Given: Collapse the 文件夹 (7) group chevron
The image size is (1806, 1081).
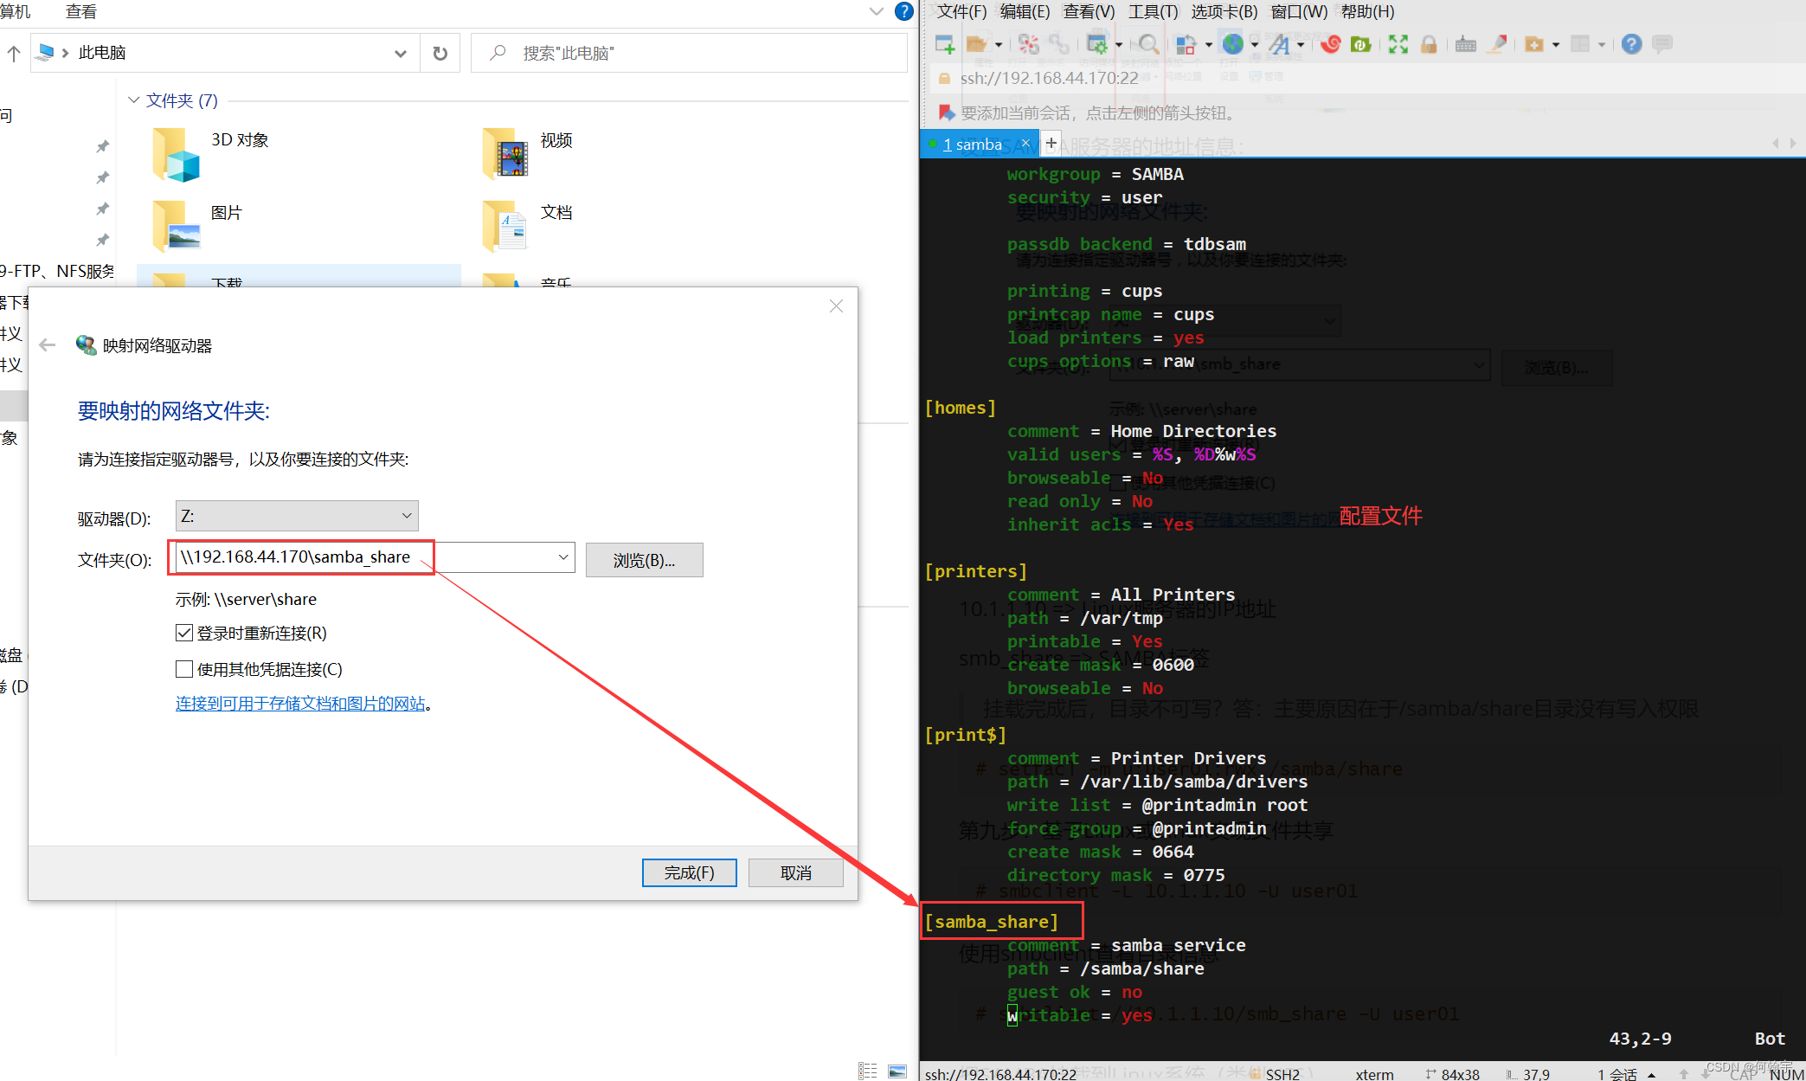Looking at the screenshot, I should pos(134,100).
